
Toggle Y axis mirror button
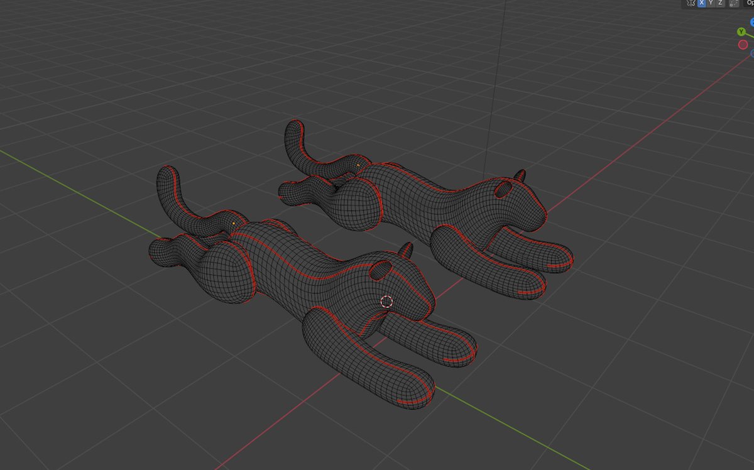click(711, 3)
